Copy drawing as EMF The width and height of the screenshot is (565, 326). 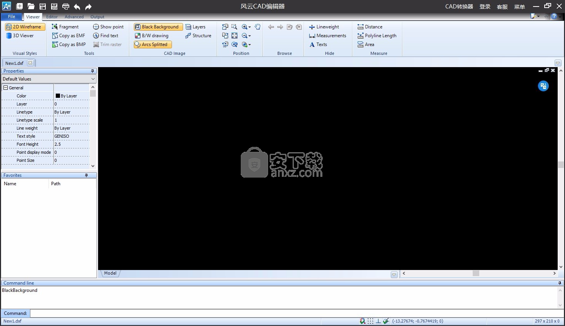(x=68, y=36)
